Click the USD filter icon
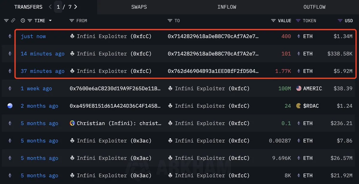Viewport: 359px width, 184px height. (x=340, y=21)
